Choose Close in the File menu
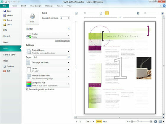Viewport: 166px width, 124px height. tap(7, 25)
